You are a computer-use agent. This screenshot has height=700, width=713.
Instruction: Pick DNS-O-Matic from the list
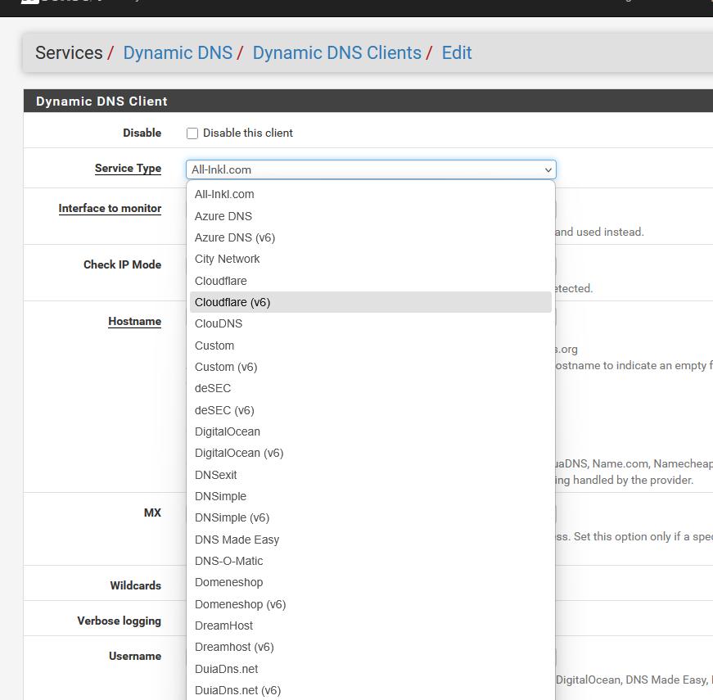tap(229, 561)
